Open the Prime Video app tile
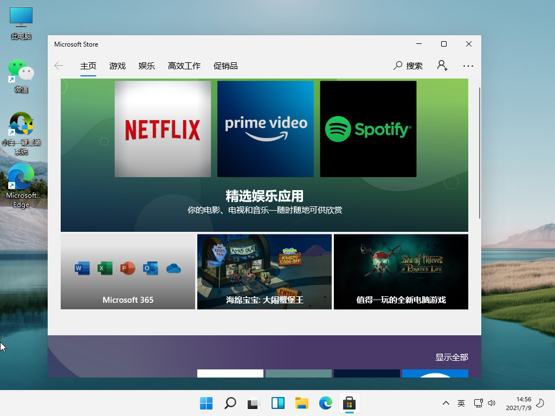Screen dimensions: 555x416 [x=266, y=129]
